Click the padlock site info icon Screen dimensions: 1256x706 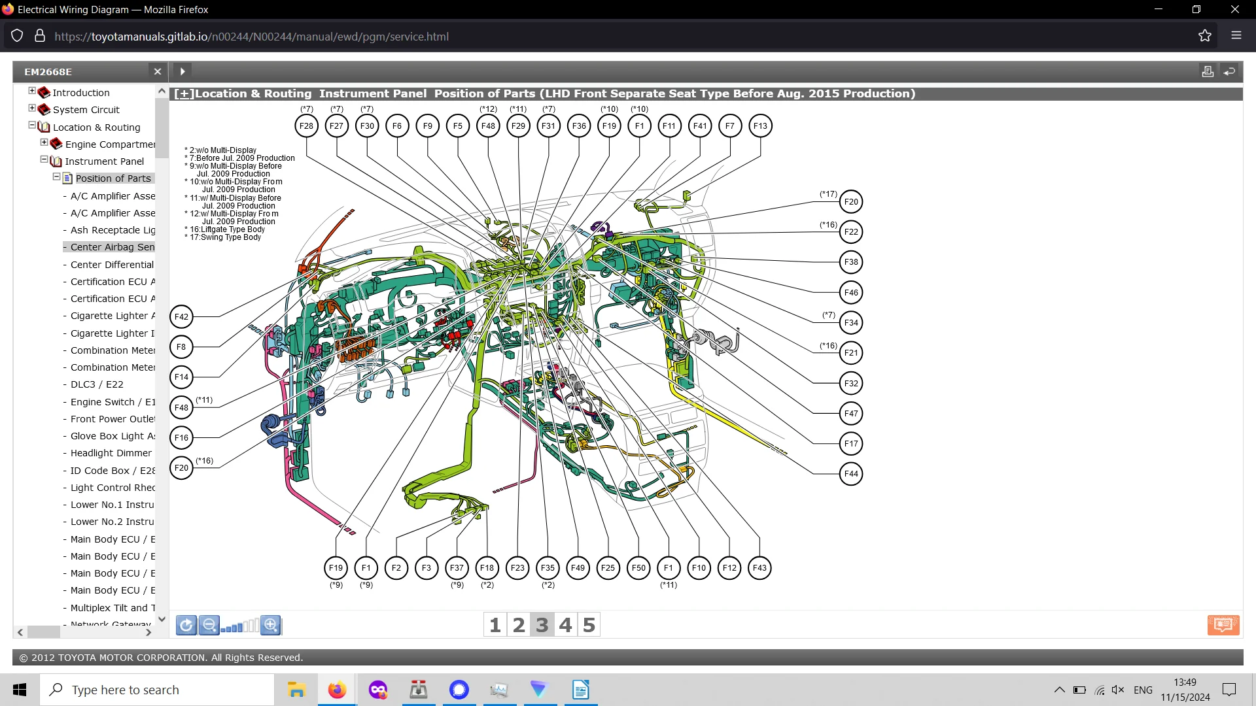40,36
